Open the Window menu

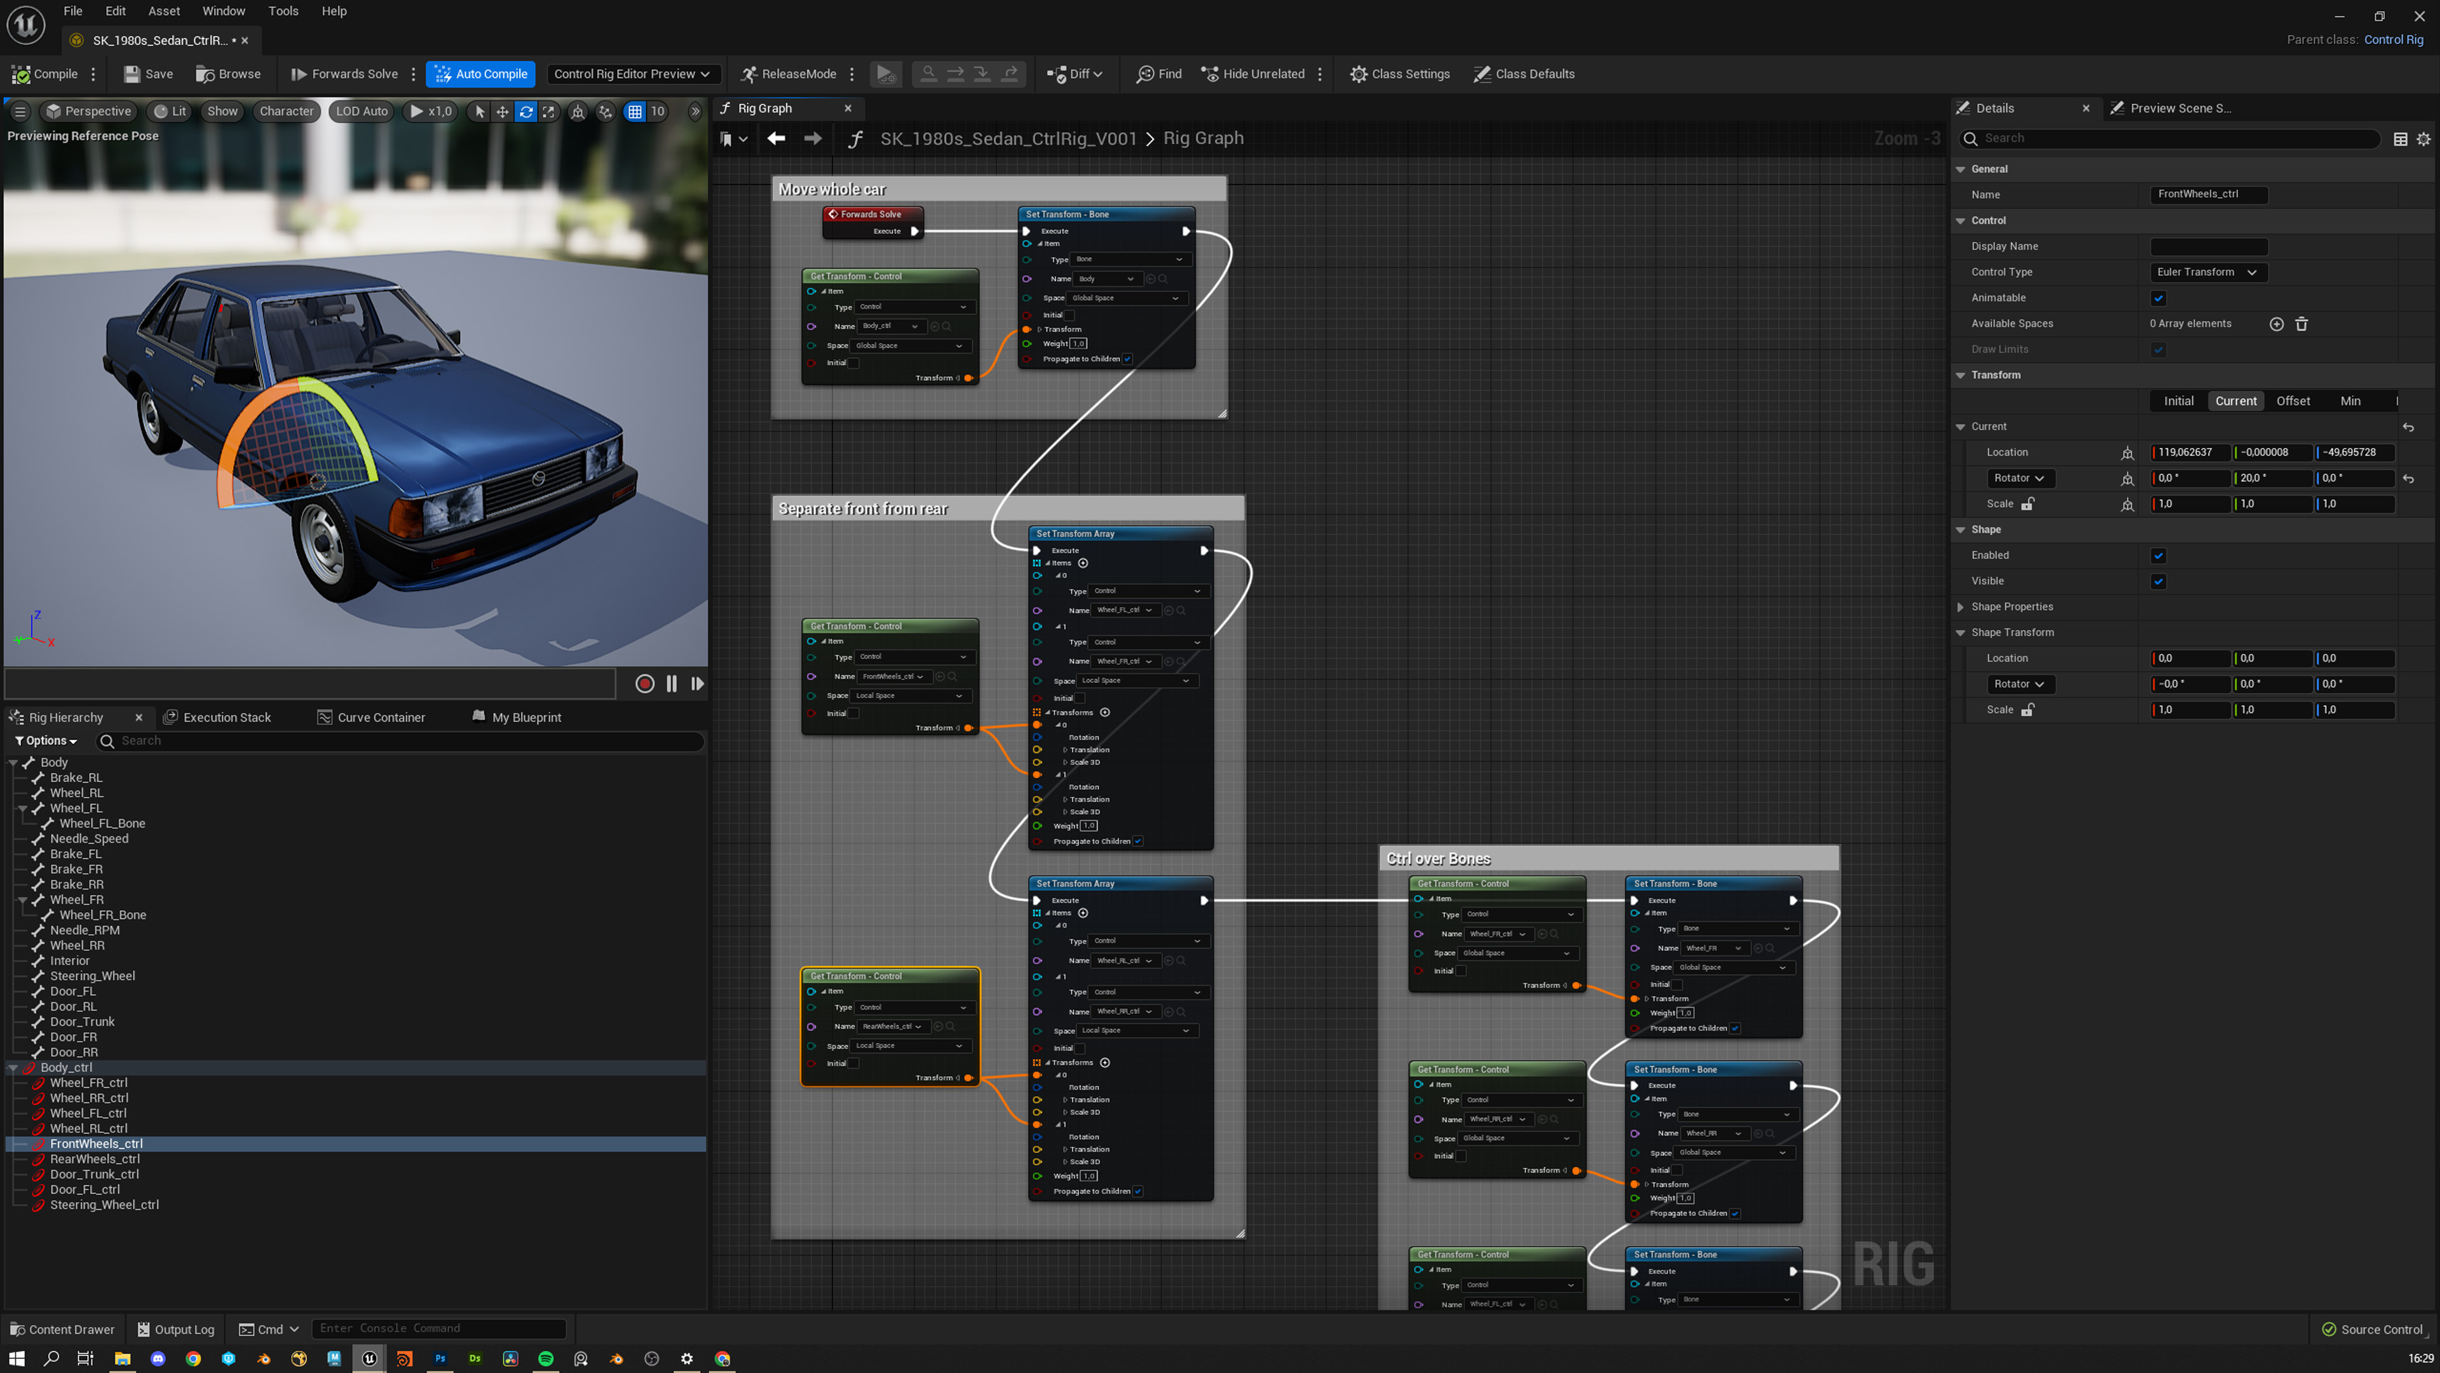pos(224,10)
